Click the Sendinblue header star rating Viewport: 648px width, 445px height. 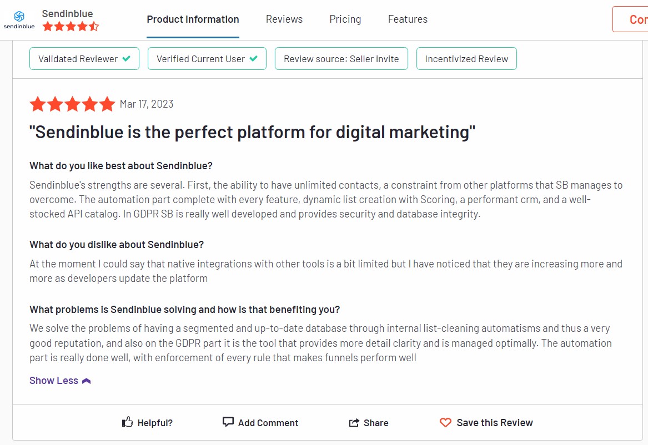click(71, 27)
